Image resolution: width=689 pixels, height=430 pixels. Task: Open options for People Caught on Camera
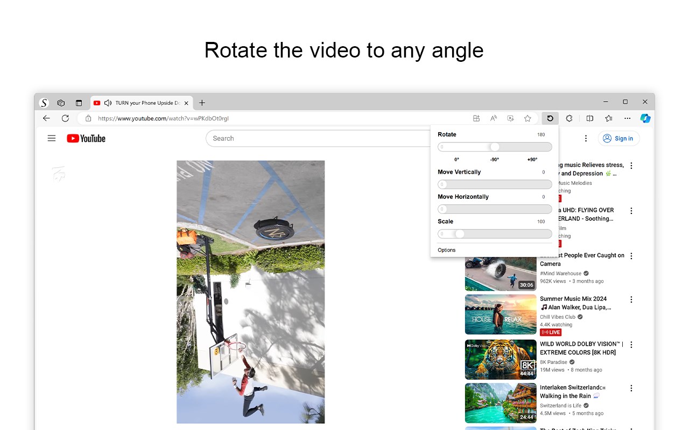coord(631,256)
